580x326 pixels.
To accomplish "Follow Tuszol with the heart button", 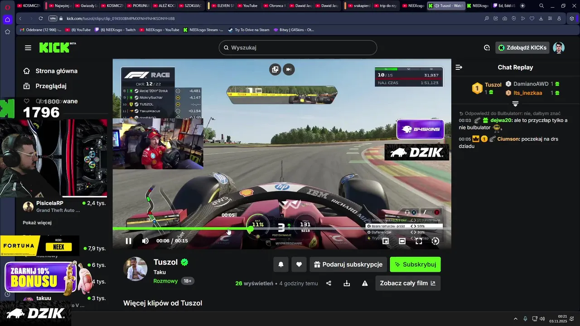I will [299, 264].
